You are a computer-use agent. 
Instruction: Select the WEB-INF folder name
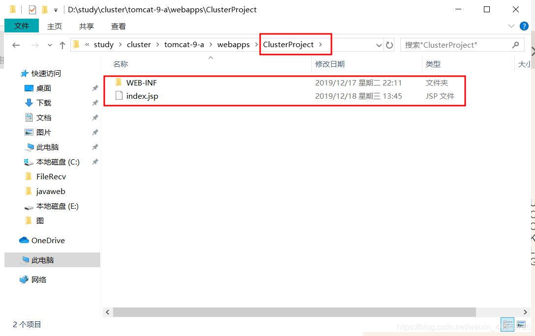(142, 83)
